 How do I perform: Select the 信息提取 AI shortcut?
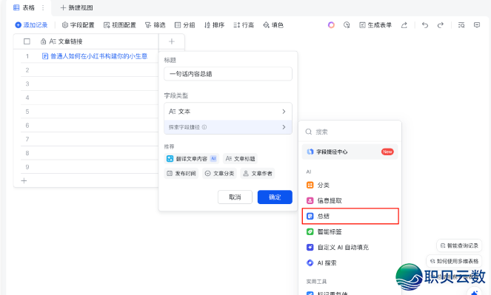click(x=350, y=200)
